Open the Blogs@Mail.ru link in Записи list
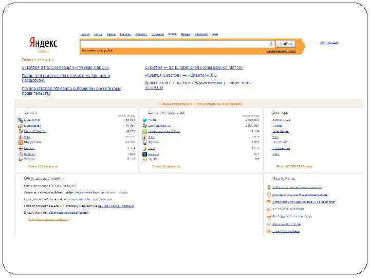The width and height of the screenshot is (370, 278). click(x=35, y=131)
